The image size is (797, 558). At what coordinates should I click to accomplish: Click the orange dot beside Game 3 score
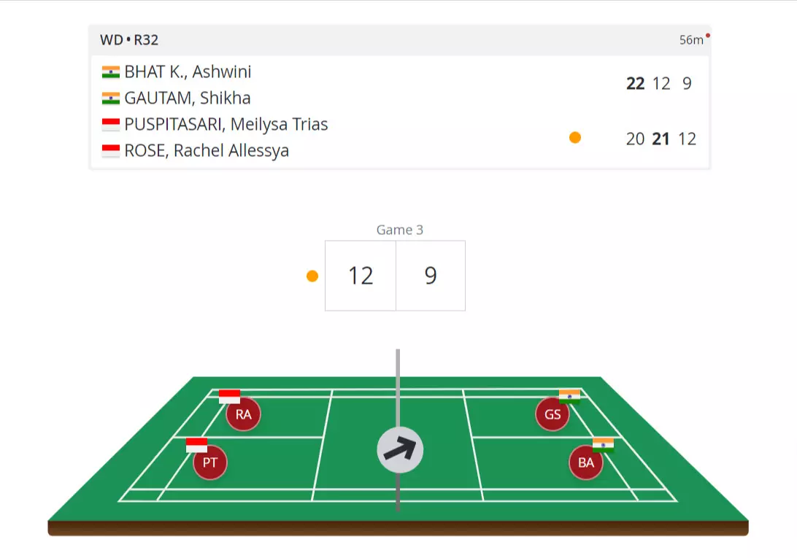312,276
